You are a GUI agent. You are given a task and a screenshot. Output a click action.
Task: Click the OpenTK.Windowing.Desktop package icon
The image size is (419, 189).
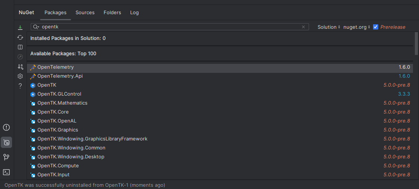pos(33,157)
